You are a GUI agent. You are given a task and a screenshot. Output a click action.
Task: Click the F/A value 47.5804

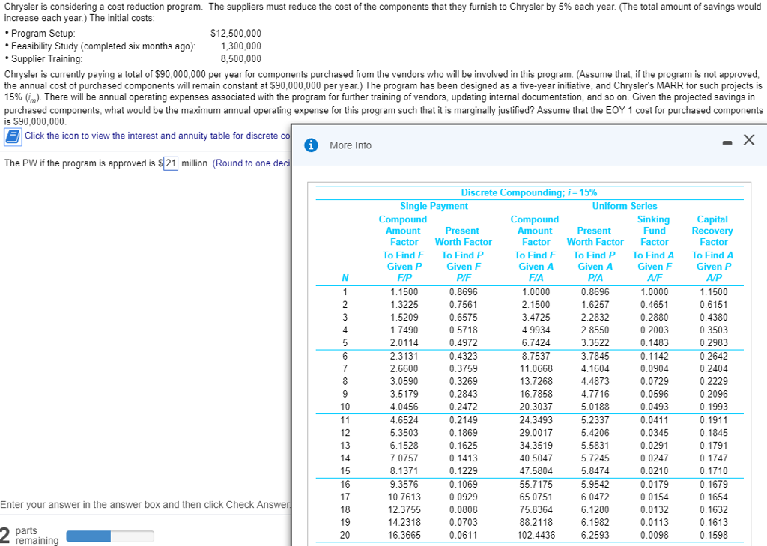[x=536, y=470]
